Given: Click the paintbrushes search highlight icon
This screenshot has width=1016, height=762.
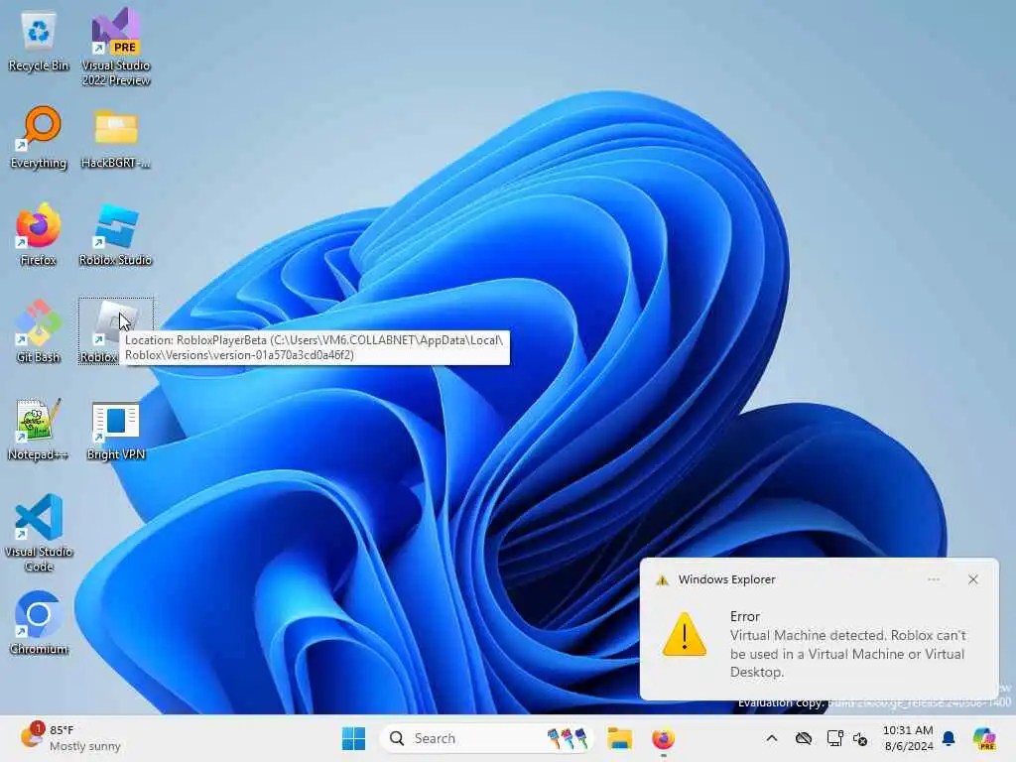Looking at the screenshot, I should (x=567, y=738).
